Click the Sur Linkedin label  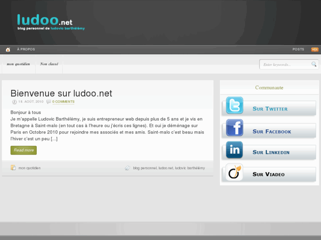coord(271,152)
